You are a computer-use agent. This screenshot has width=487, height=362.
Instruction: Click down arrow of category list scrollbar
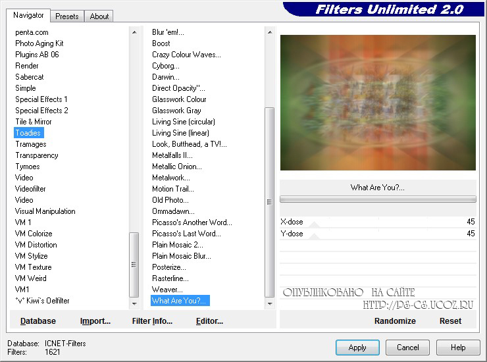134,303
